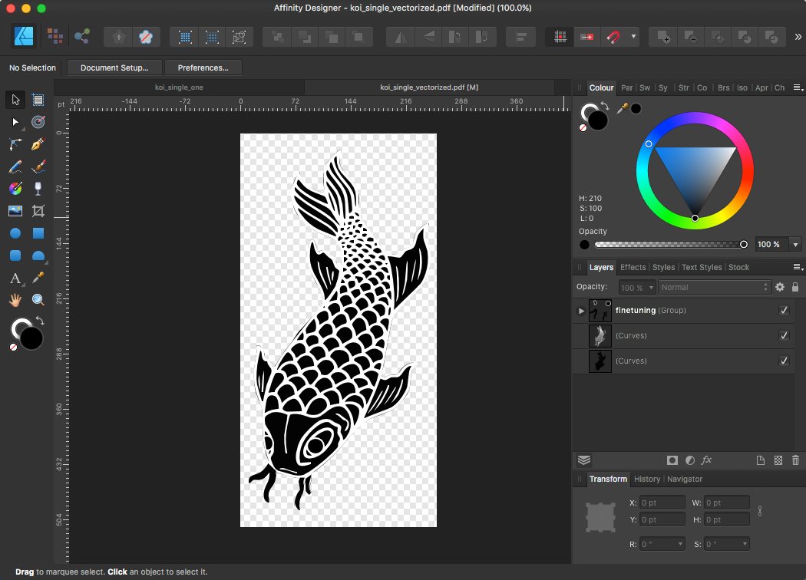Switch to the Swatches panel tab
The width and height of the screenshot is (806, 580).
pos(645,87)
